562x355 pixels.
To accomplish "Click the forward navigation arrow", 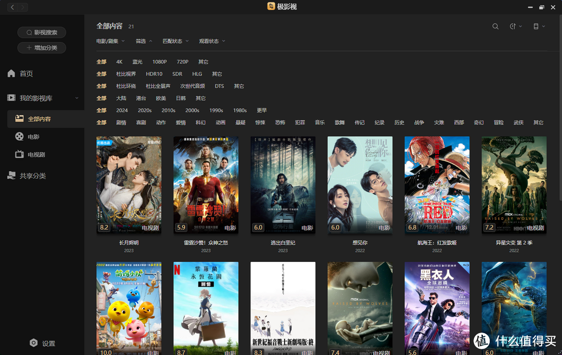I will click(x=23, y=7).
